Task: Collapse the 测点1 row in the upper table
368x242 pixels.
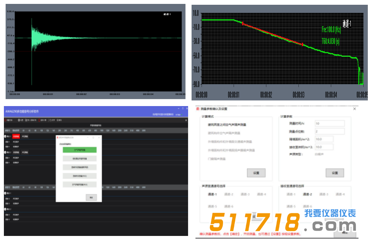Action: point(6,136)
